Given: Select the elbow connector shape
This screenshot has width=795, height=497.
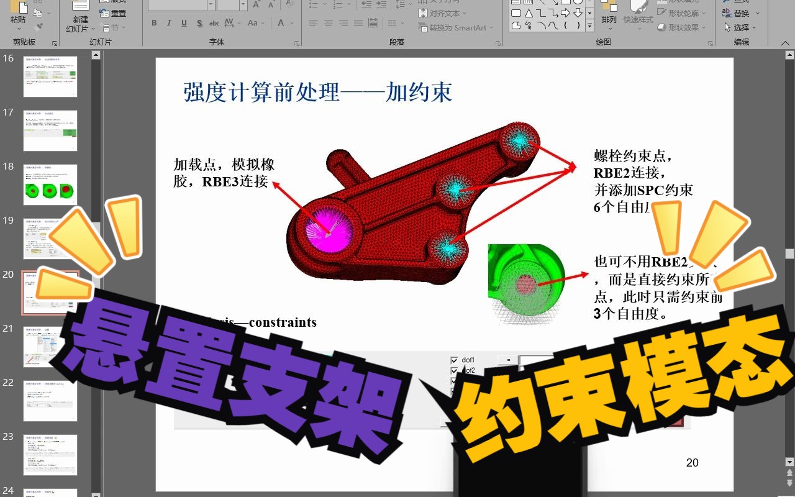Looking at the screenshot, I should 540,13.
